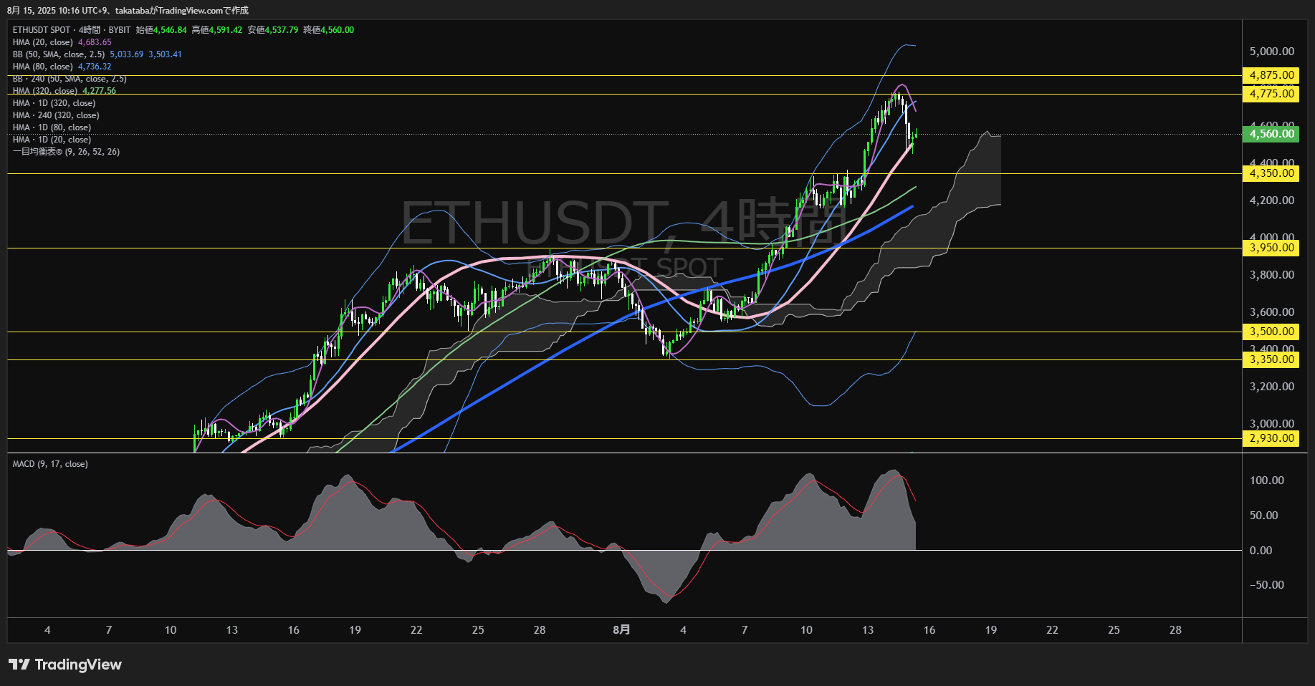1315x686 pixels.
Task: Click the 4,200.00 price axis tick
Action: coord(1272,201)
